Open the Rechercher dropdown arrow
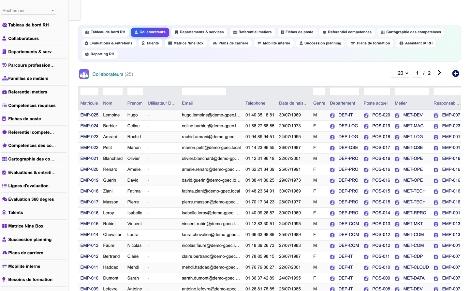This screenshot has width=471, height=291. (53, 11)
